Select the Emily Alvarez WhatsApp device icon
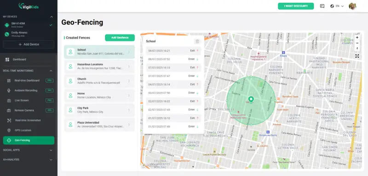 click(x=7, y=34)
